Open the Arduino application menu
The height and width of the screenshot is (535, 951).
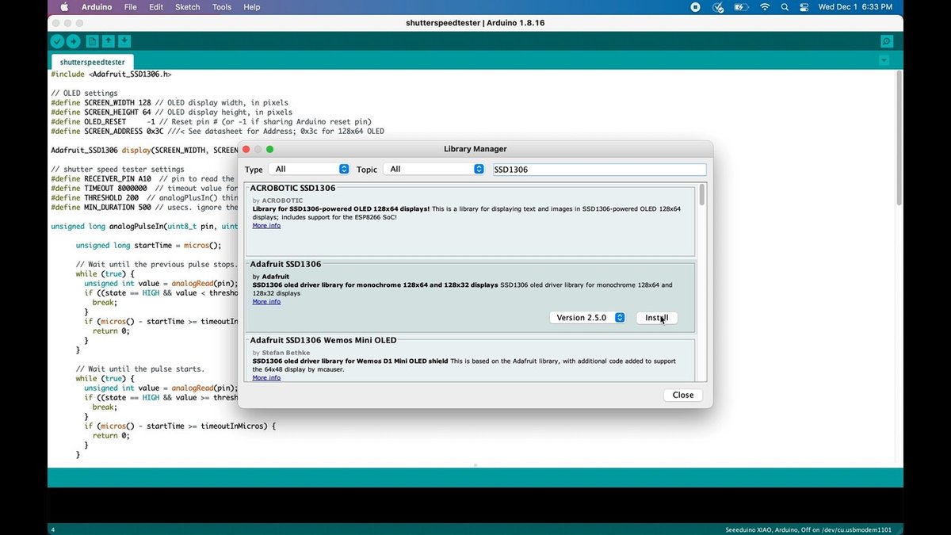pos(96,7)
